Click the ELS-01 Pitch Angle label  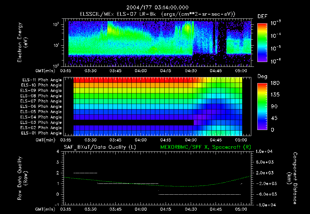point(41,133)
